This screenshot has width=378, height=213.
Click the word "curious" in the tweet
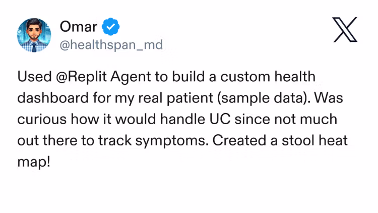[x=41, y=120]
